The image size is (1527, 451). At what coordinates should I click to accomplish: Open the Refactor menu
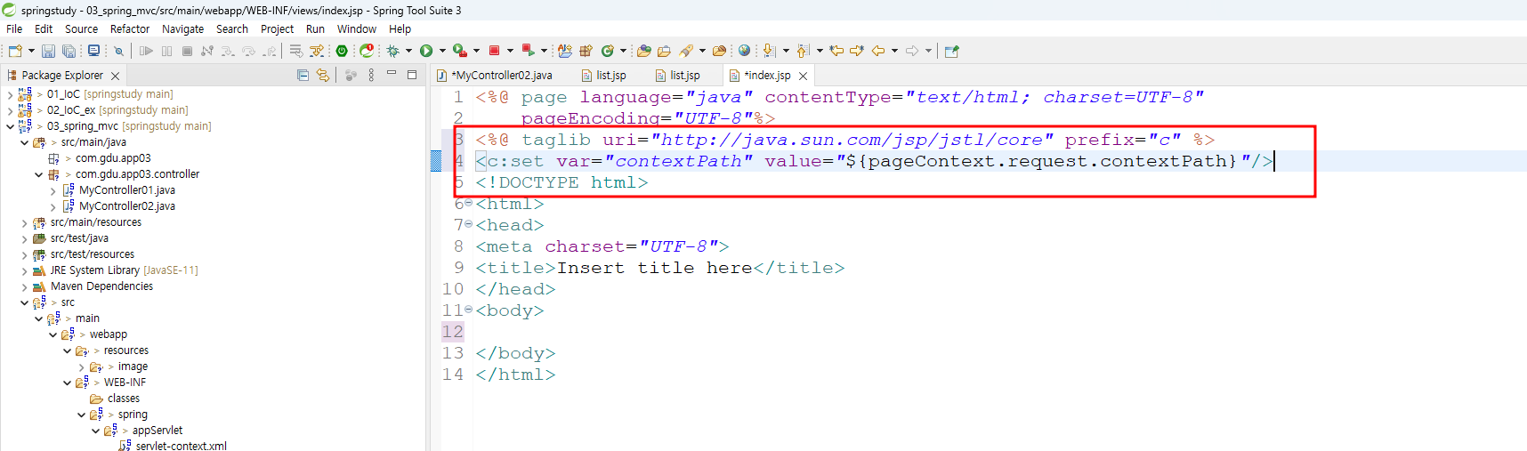click(130, 28)
